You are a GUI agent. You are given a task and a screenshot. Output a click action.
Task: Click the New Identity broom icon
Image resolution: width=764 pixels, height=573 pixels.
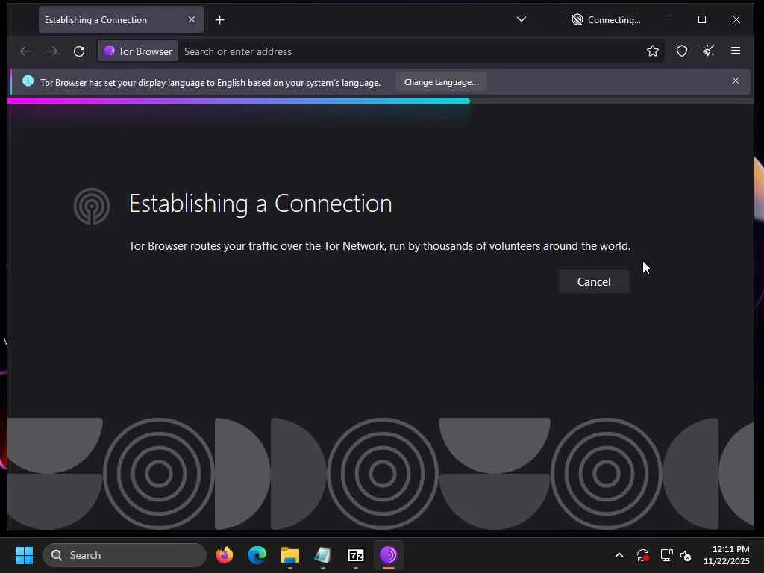tap(709, 51)
